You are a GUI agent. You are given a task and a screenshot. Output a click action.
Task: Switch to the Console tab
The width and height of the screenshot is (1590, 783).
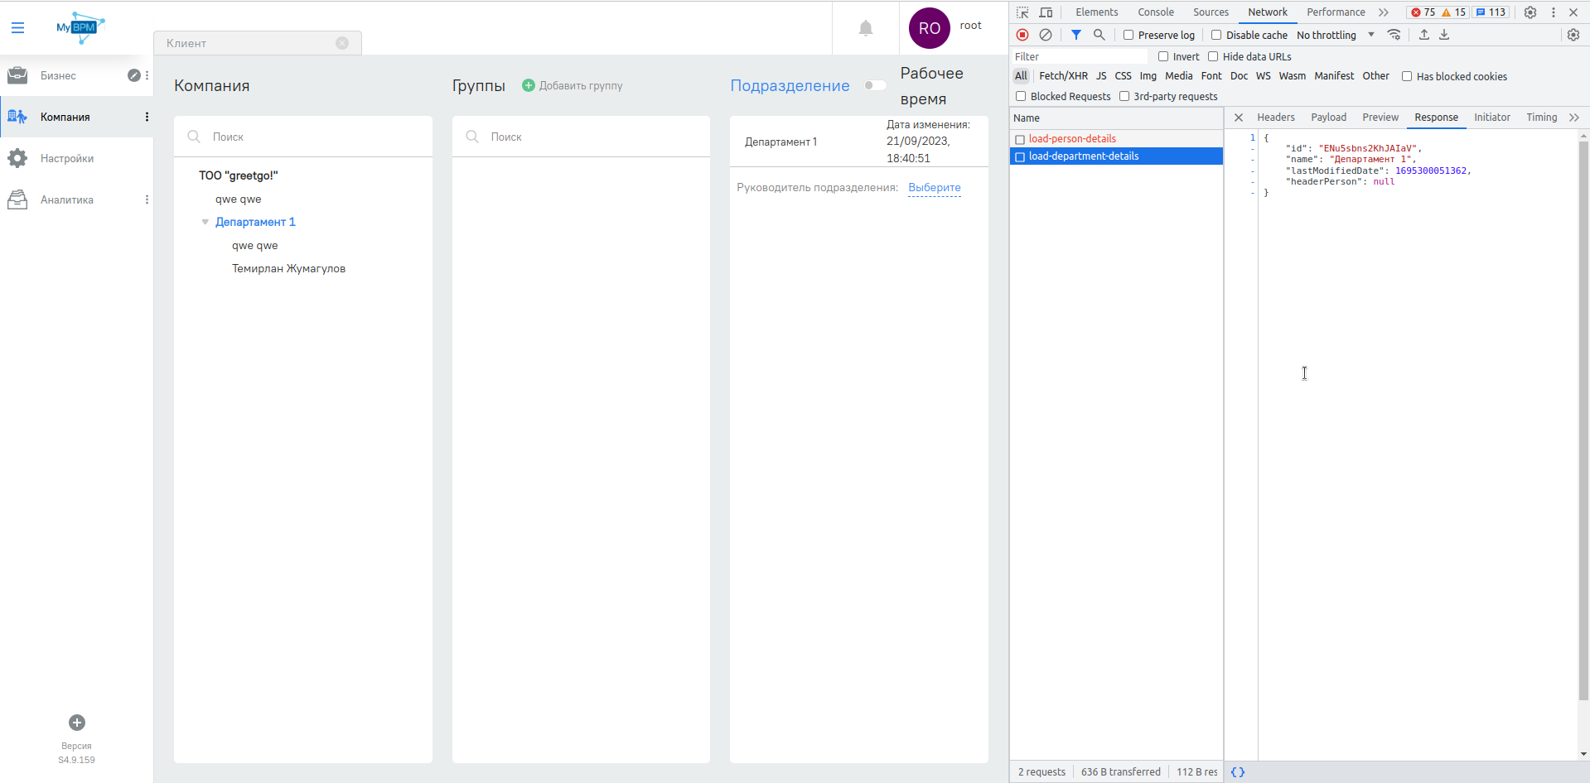1155,12
